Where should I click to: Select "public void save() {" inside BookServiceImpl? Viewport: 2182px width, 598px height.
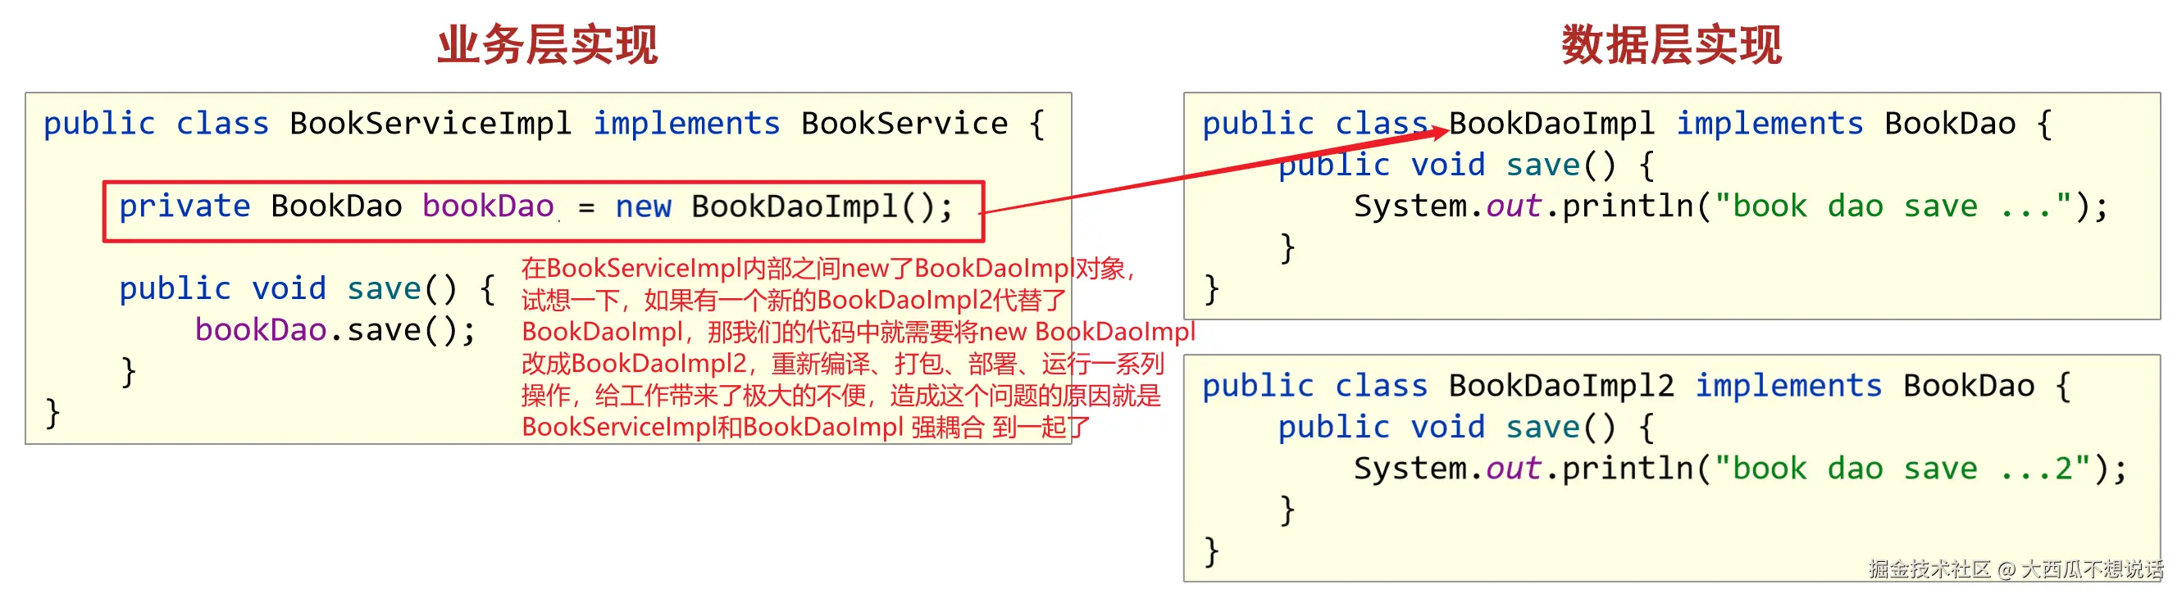(307, 289)
